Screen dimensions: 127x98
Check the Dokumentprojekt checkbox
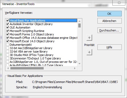(x=8, y=45)
